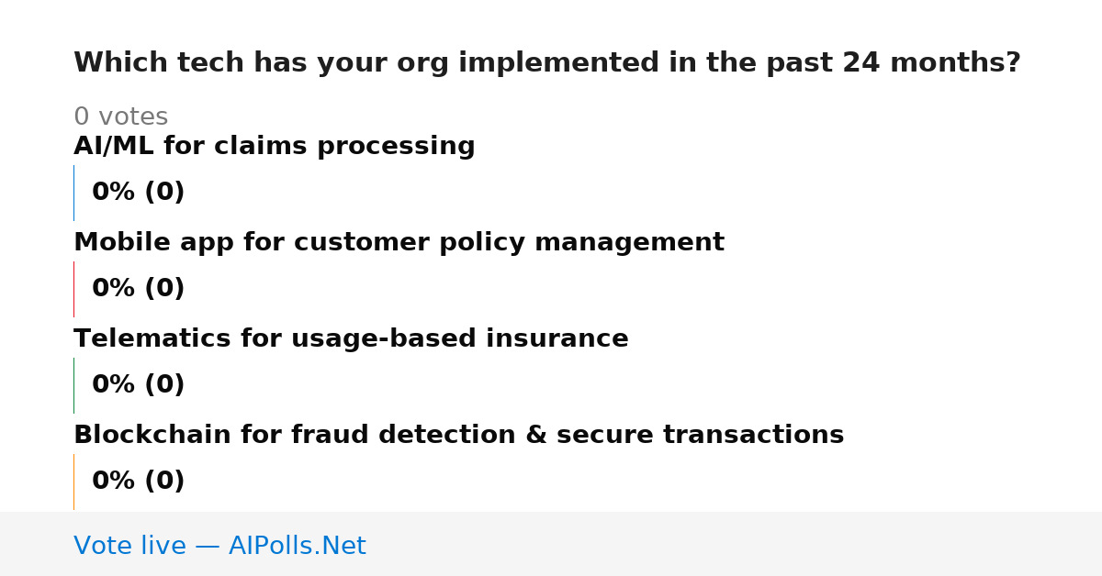Click the gray footer bar
Viewport: 1102px width, 576px height.
tap(551, 544)
